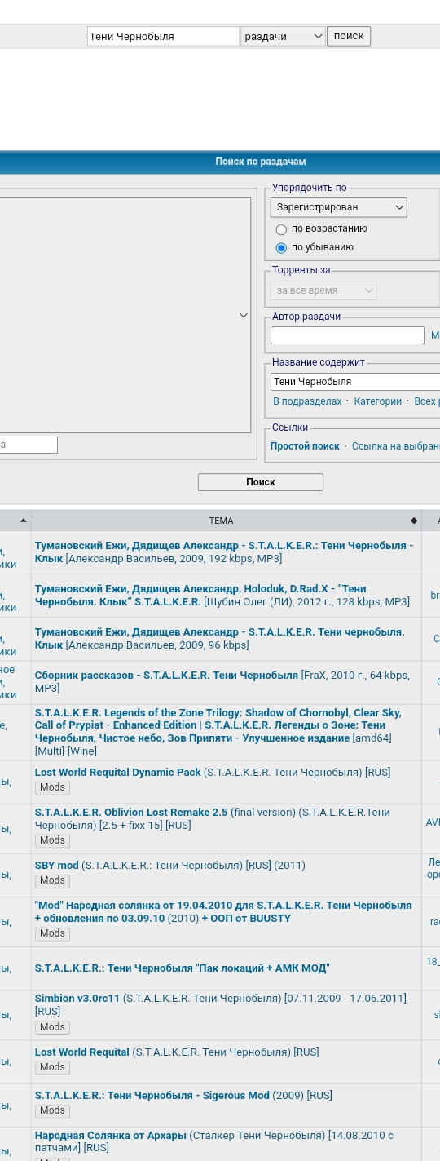The image size is (440, 1161).
Task: Click the ascending arrow in left column header
Action: click(x=24, y=521)
